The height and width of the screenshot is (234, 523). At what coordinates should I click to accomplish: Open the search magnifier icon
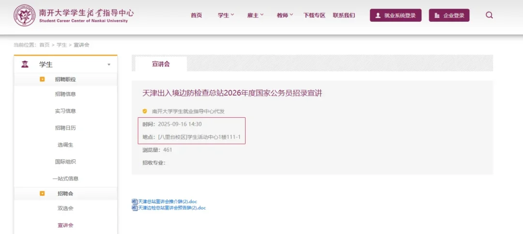pos(489,15)
